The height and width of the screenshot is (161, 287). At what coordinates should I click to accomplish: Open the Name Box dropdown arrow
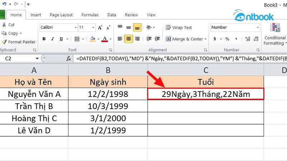click(x=37, y=58)
